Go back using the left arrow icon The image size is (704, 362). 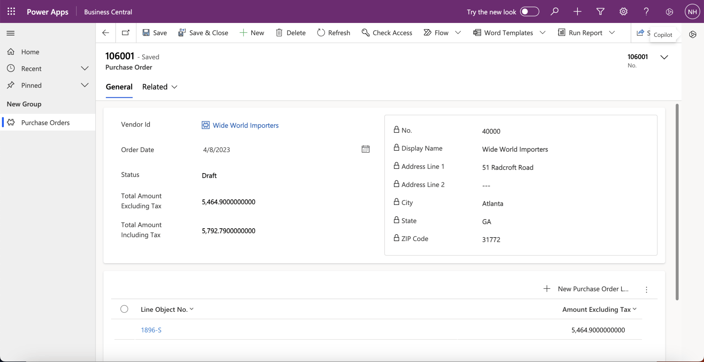coord(106,33)
